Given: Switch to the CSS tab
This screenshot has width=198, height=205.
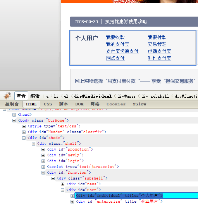Looking at the screenshot, I should coord(48,104).
